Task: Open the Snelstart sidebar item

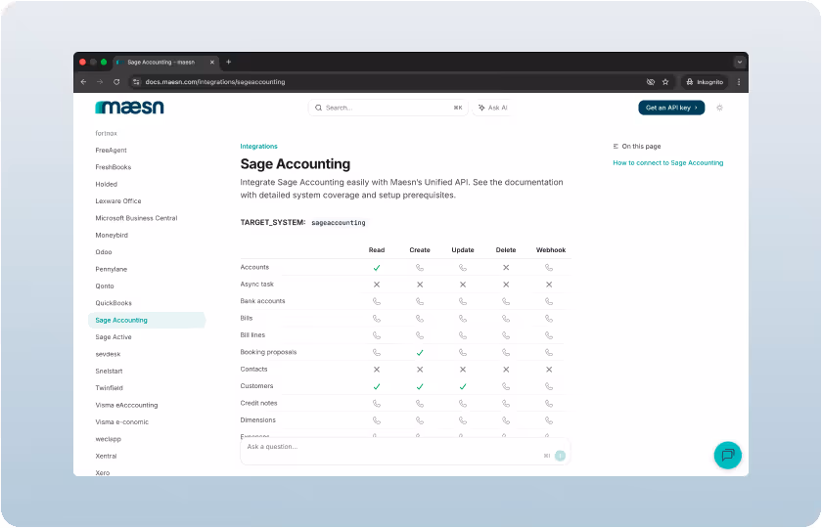Action: point(109,371)
